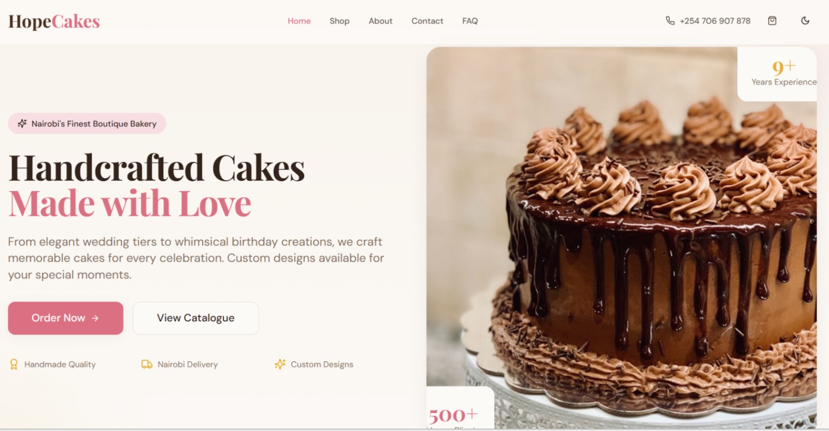Viewport: 829px width, 431px height.
Task: Toggle dark mode with moon icon
Action: [805, 21]
